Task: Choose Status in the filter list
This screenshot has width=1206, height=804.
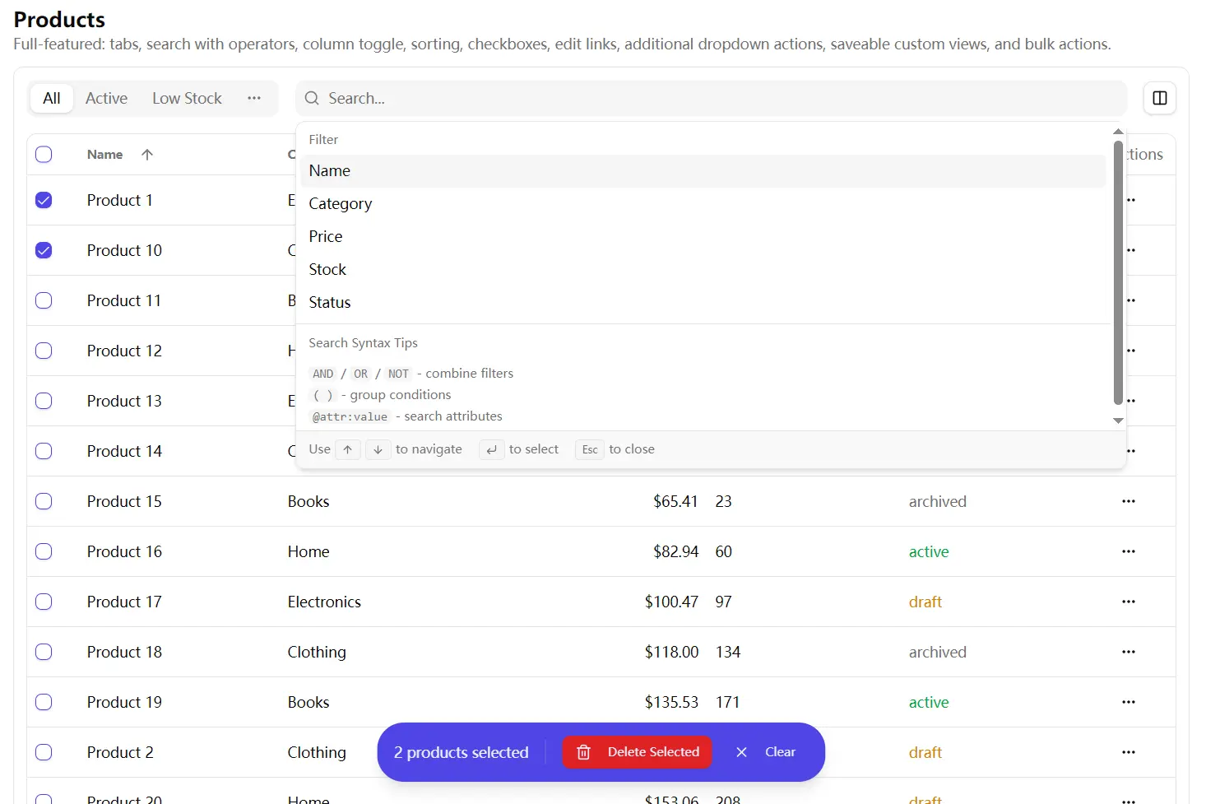Action: (x=329, y=302)
